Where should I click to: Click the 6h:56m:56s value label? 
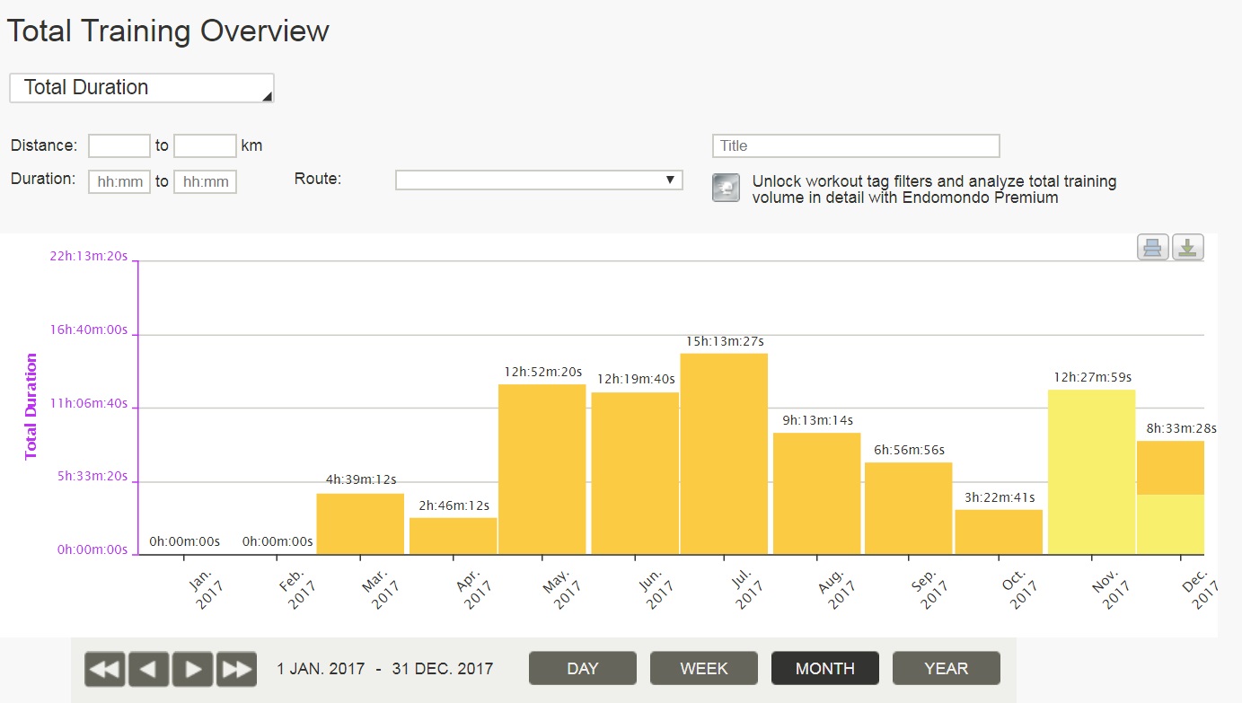pos(909,450)
